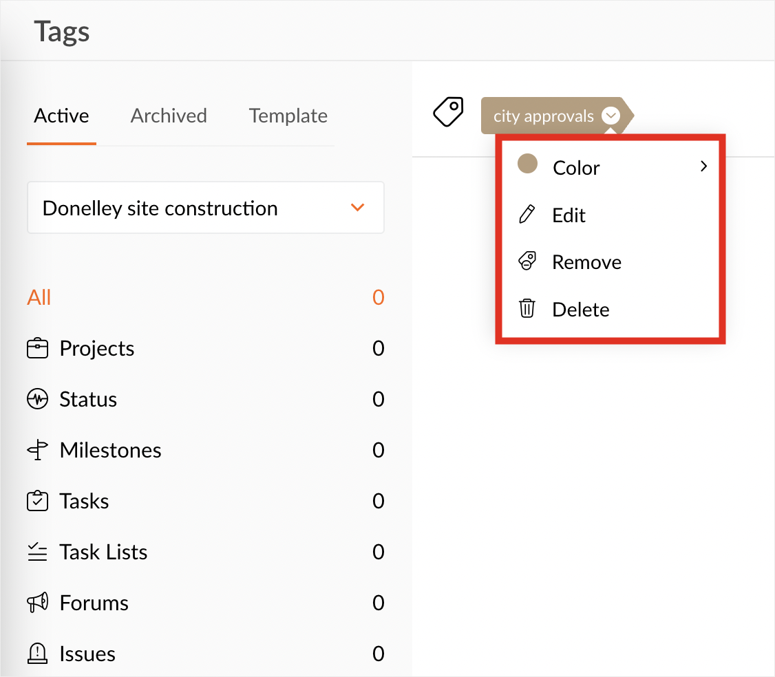Click the tan Color swatch circle
This screenshot has height=677, width=775.
click(527, 164)
